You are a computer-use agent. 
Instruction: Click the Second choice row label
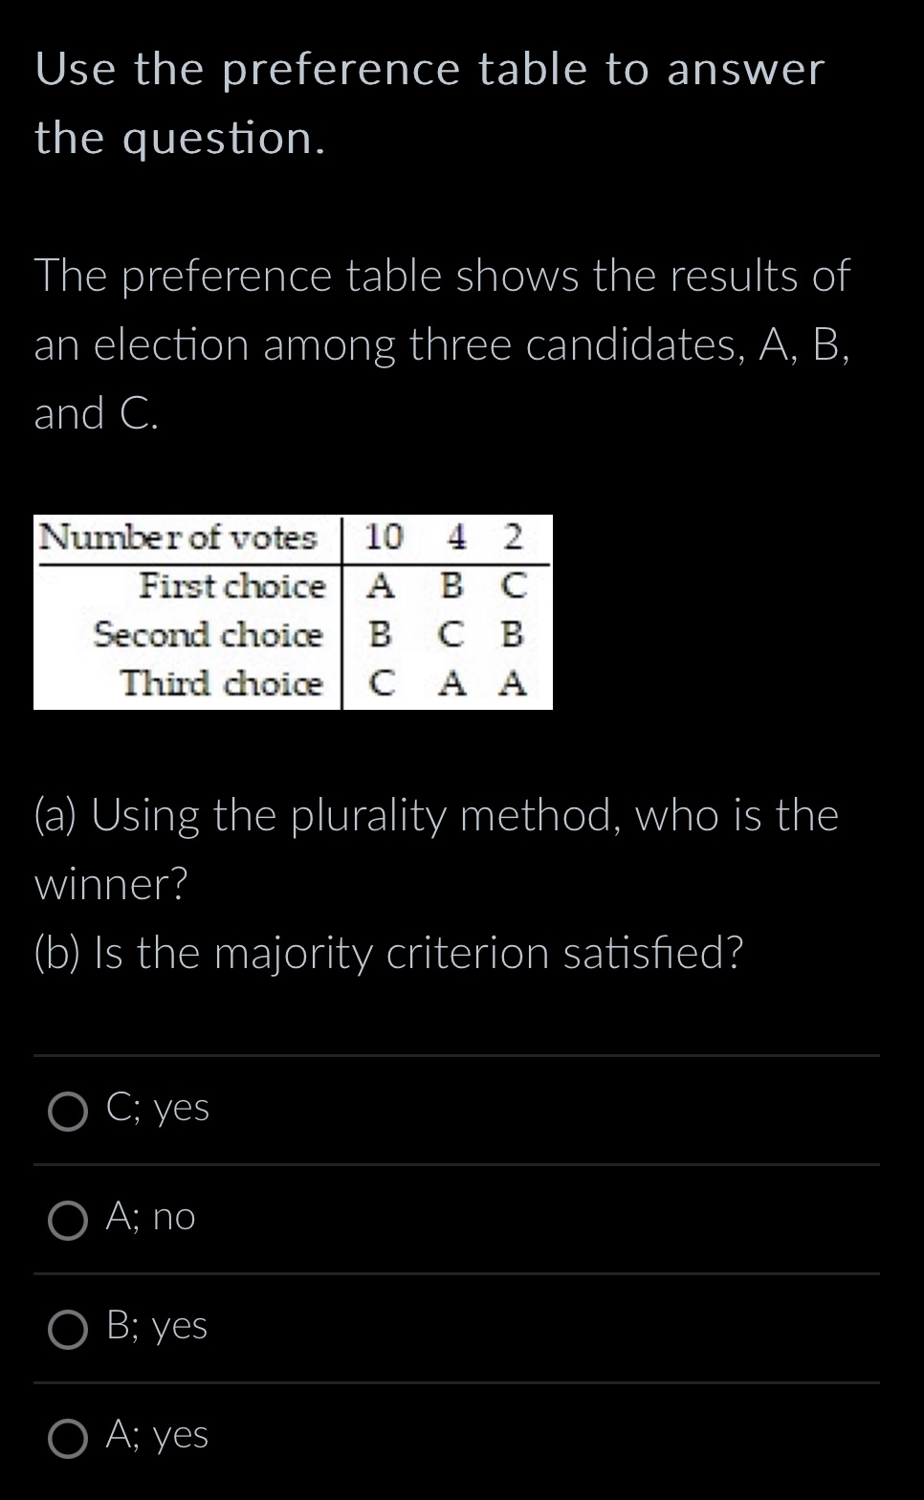pos(209,635)
